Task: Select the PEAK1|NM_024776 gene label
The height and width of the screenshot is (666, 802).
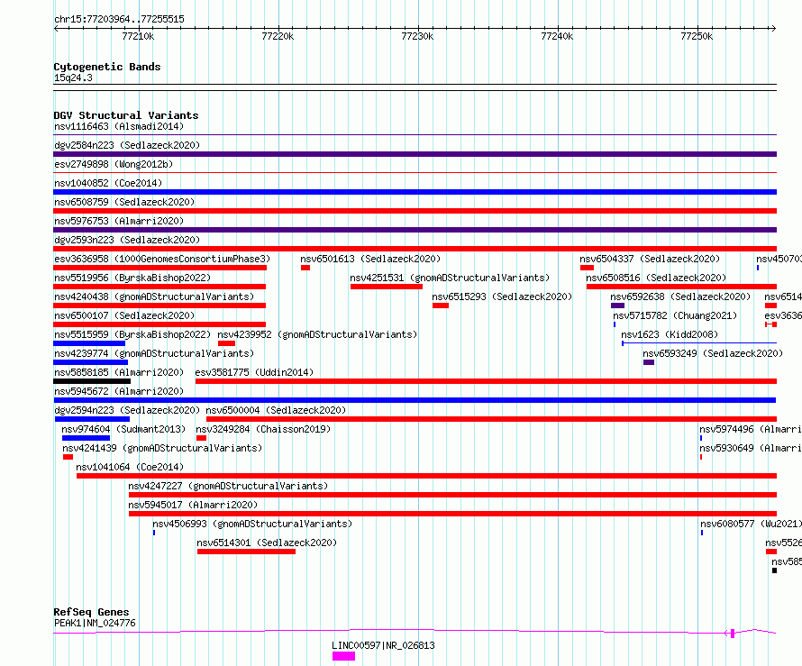Action: pyautogui.click(x=95, y=623)
